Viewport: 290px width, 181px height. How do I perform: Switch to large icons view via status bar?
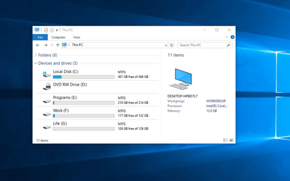(231, 140)
